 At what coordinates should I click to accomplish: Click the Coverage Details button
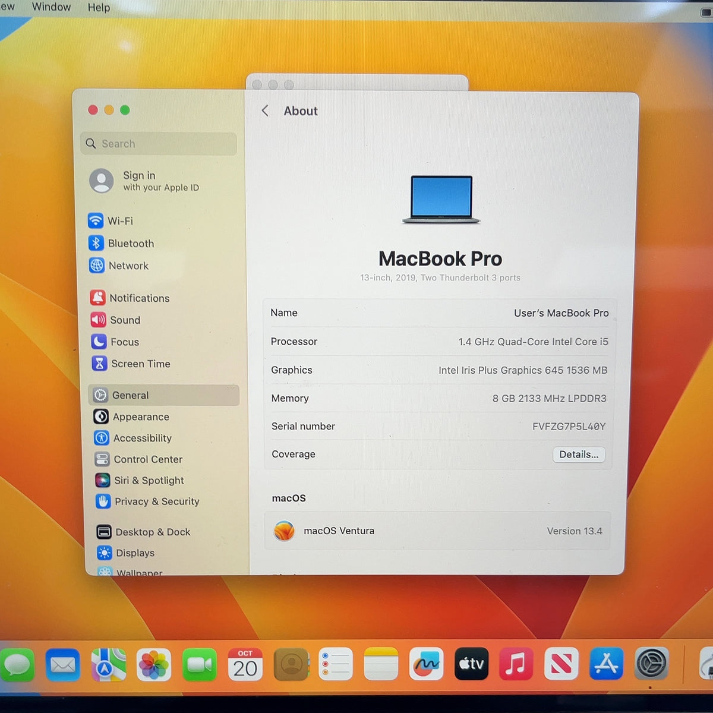pos(579,455)
